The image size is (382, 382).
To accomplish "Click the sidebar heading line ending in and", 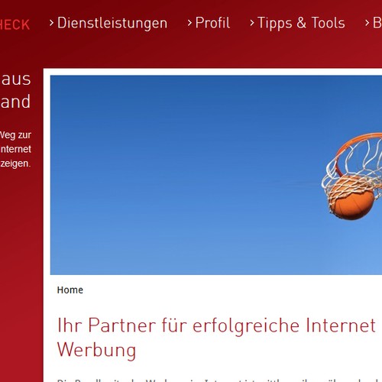I will 15,101.
